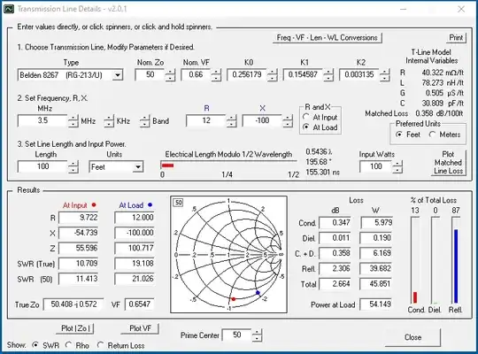This screenshot has width=478, height=354.
Task: Open the length Units dropdown showing Feet
Action: click(x=138, y=166)
